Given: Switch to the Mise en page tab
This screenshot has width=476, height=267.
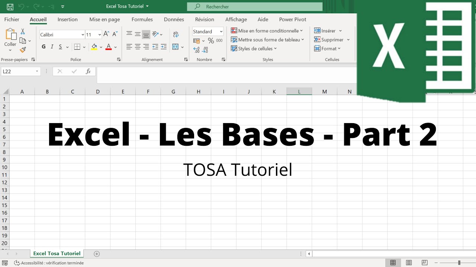Looking at the screenshot, I should (x=104, y=19).
